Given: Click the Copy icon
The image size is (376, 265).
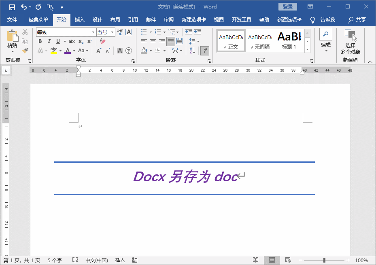Looking at the screenshot, I should 25,41.
